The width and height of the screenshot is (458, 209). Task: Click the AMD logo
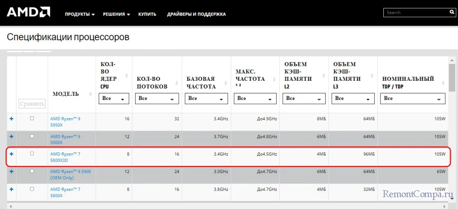click(28, 13)
